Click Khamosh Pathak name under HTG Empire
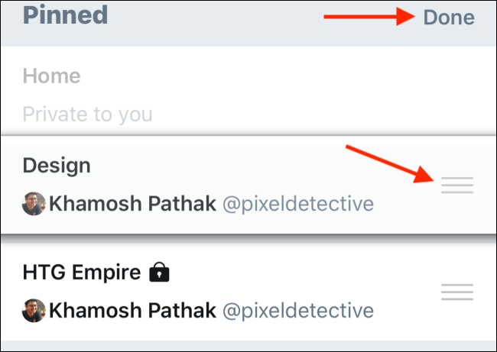The image size is (497, 352). (132, 311)
